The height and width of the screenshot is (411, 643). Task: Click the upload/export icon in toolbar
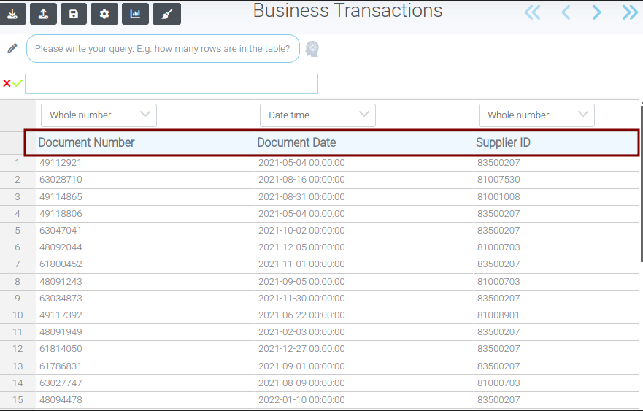44,14
